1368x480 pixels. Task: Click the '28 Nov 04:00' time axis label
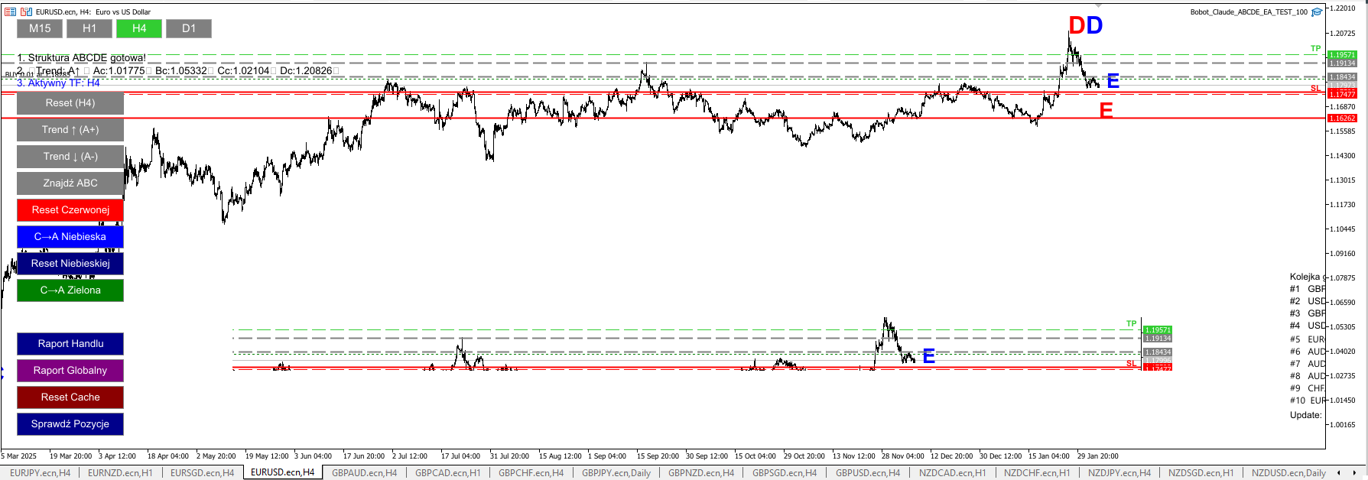pos(902,456)
